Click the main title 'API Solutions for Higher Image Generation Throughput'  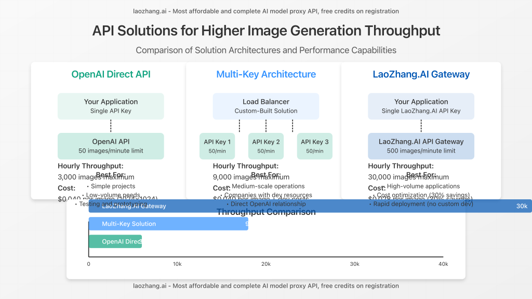click(x=266, y=31)
